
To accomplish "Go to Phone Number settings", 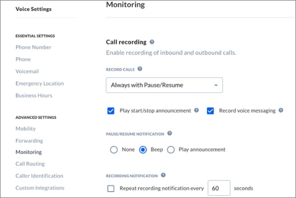I will point(33,47).
